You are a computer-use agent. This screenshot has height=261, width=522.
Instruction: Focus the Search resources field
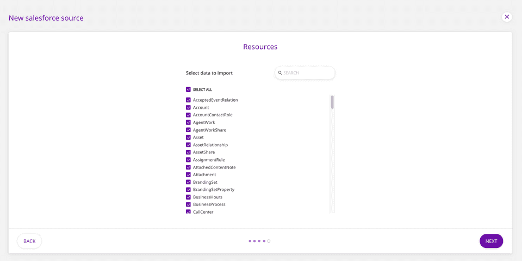tap(304, 72)
